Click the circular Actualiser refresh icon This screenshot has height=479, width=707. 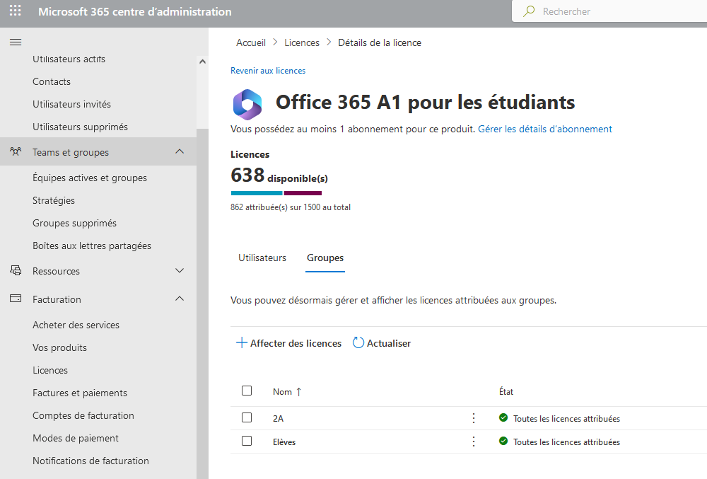tap(358, 342)
